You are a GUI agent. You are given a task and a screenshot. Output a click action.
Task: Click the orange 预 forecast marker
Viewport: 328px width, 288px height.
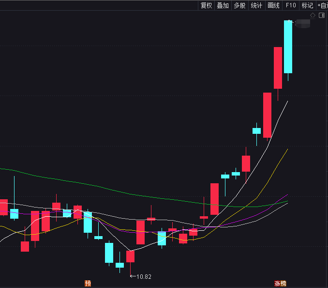(88, 283)
